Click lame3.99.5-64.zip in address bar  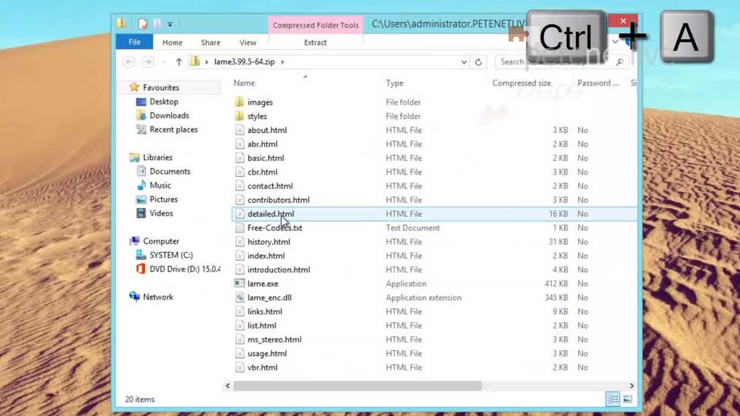pyautogui.click(x=244, y=62)
